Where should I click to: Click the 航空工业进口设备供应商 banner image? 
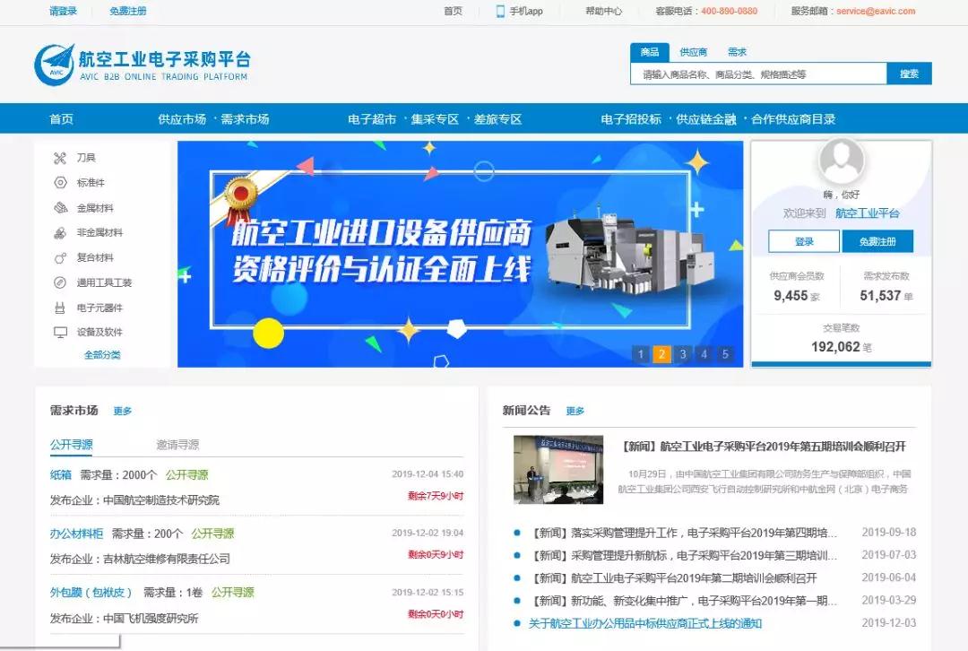pos(461,255)
